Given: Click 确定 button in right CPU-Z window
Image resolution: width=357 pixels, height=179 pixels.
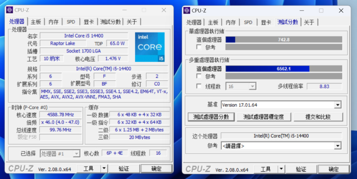Looking at the screenshot, I should [x=334, y=169].
